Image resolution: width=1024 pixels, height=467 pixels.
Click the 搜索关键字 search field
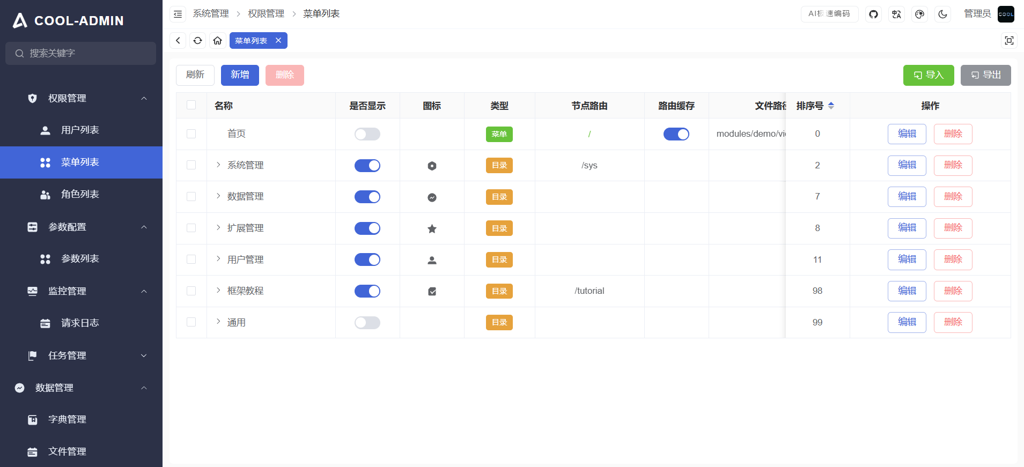point(86,54)
